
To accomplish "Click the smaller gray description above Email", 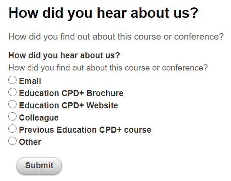I will coord(108,68).
